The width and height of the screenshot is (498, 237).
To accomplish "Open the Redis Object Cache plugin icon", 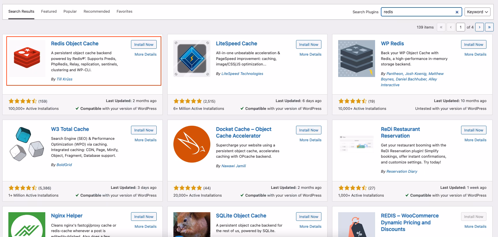I will (27, 59).
